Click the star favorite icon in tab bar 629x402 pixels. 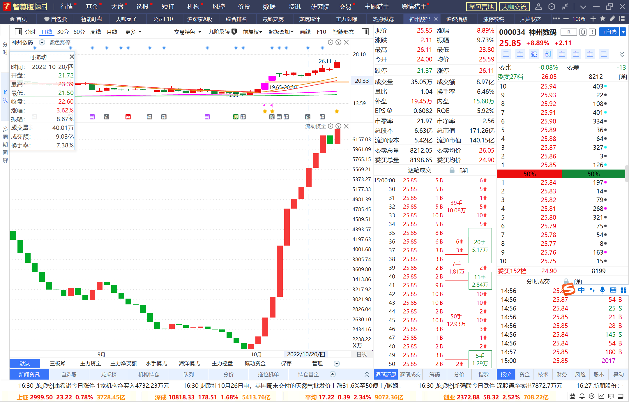click(x=603, y=19)
